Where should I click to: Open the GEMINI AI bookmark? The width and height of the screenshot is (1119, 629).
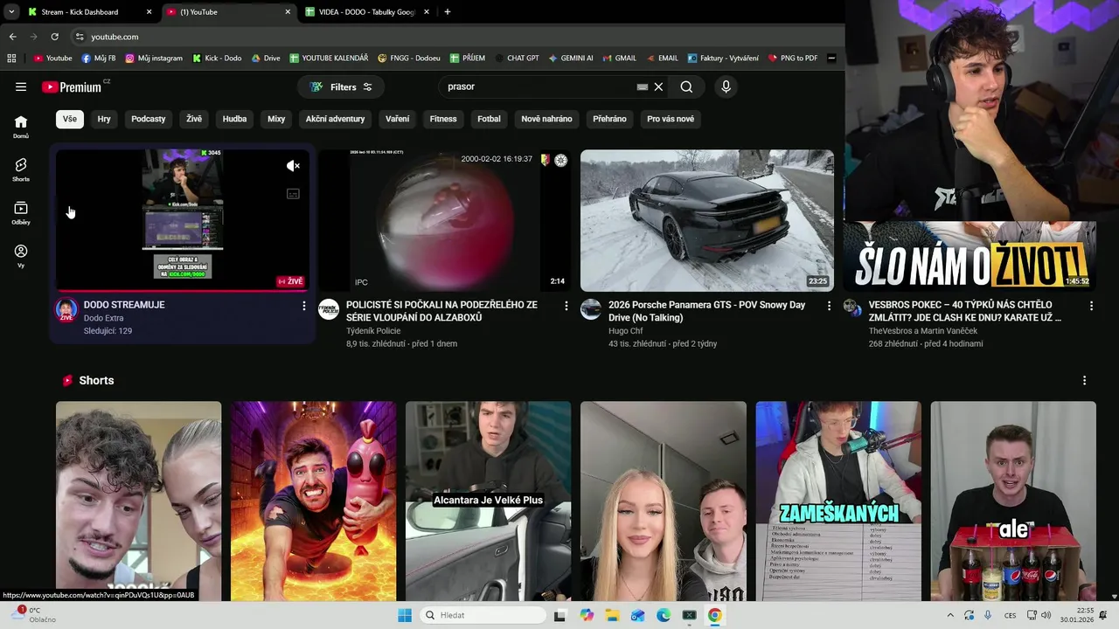571,58
